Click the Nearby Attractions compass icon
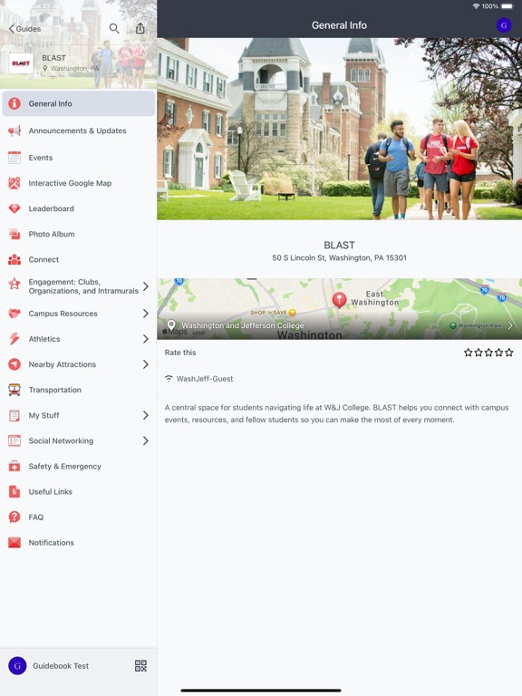Viewport: 522px width, 696px height. pos(14,364)
